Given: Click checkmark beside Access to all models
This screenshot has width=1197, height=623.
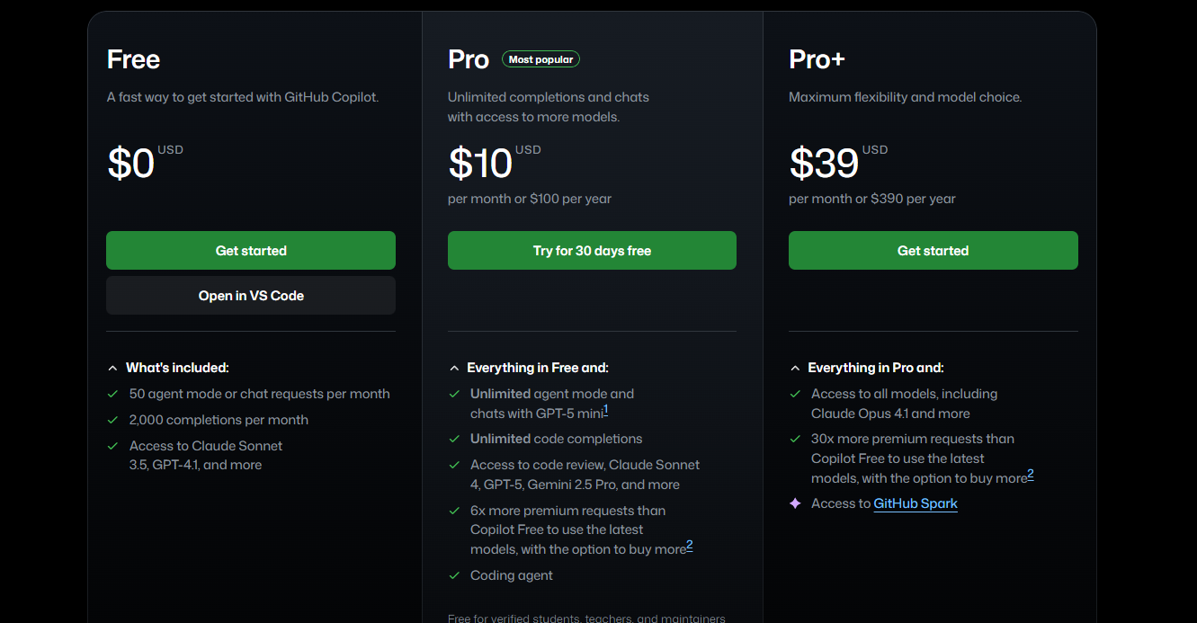Looking at the screenshot, I should pos(795,394).
